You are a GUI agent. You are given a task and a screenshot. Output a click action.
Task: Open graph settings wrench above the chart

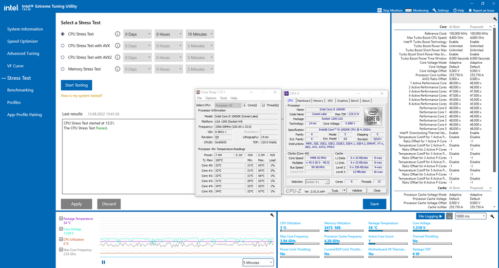point(272,215)
